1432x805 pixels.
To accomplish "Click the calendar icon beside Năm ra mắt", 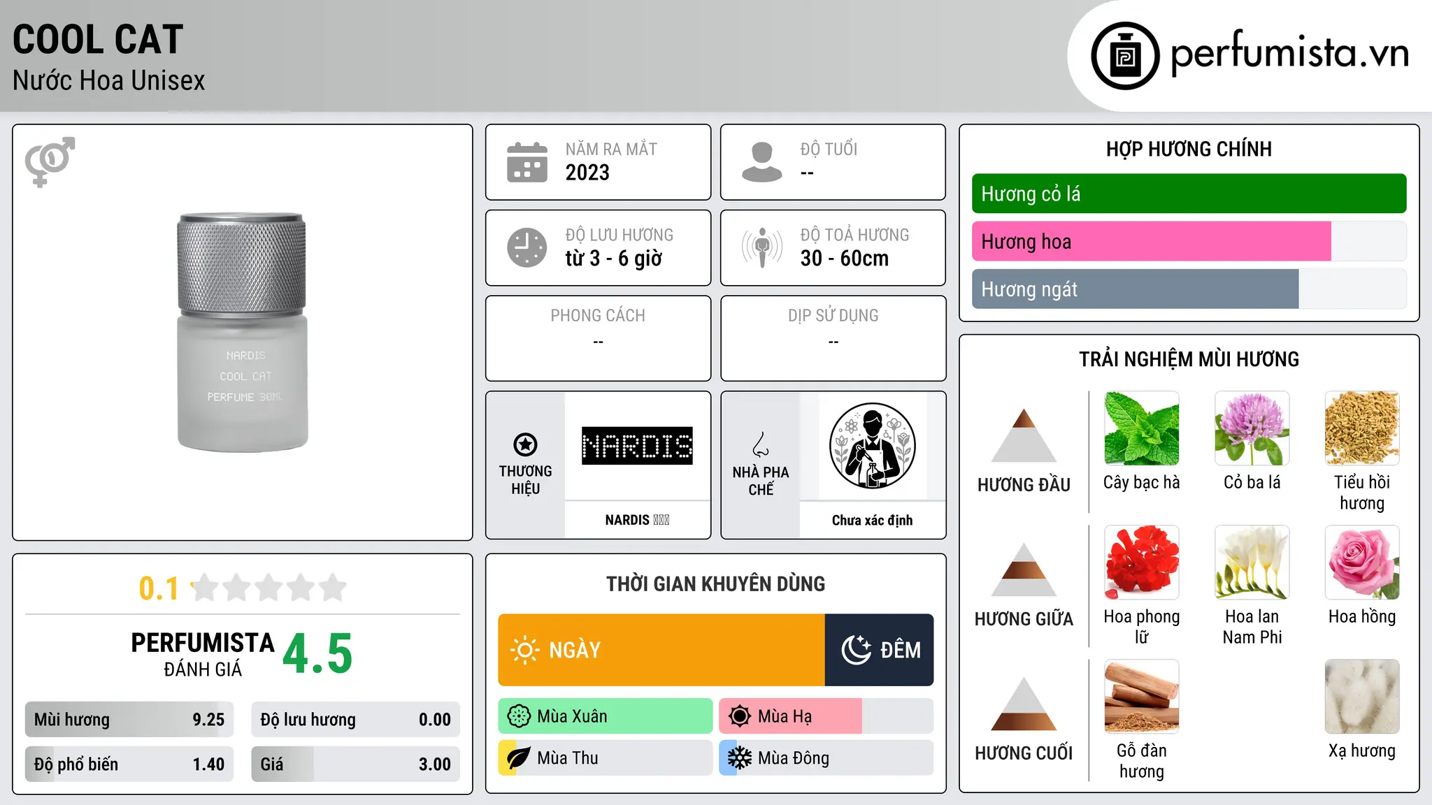I will pyautogui.click(x=527, y=162).
